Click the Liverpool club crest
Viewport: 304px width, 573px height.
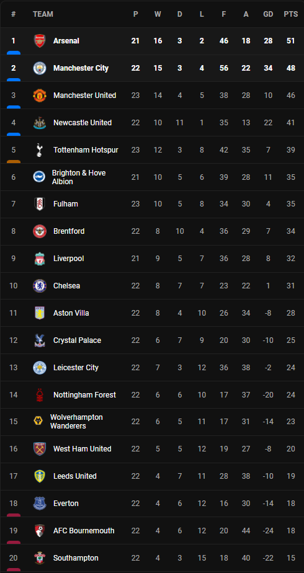click(x=40, y=259)
